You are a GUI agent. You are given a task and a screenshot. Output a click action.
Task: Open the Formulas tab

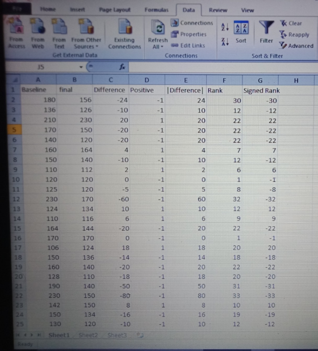(x=156, y=10)
